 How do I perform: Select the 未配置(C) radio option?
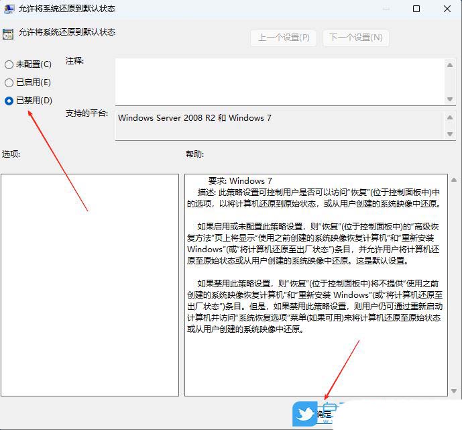pos(9,65)
